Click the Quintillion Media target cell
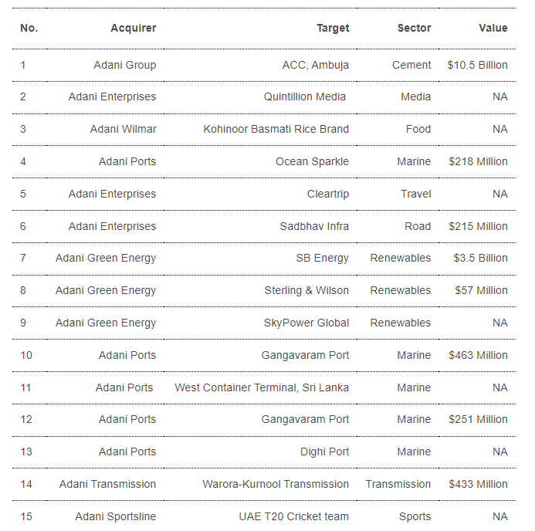Screen dimensions: 535x531 point(304,97)
